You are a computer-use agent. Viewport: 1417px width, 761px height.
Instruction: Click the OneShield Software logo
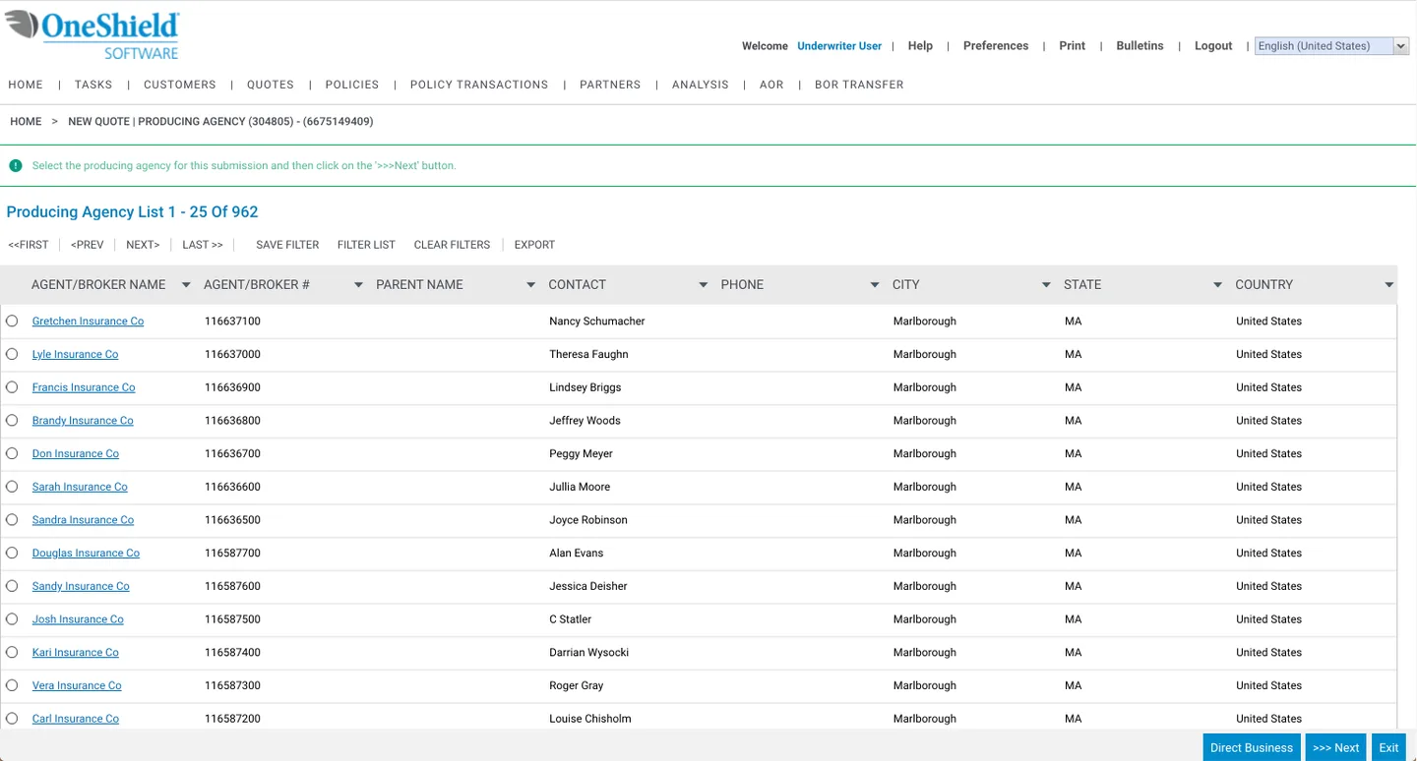tap(92, 31)
